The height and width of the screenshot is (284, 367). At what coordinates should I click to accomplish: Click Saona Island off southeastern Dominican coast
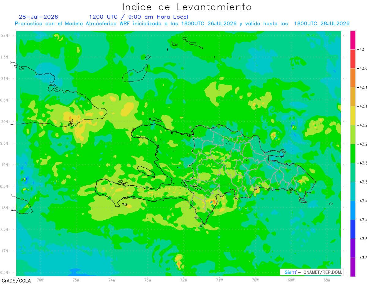point(303,201)
